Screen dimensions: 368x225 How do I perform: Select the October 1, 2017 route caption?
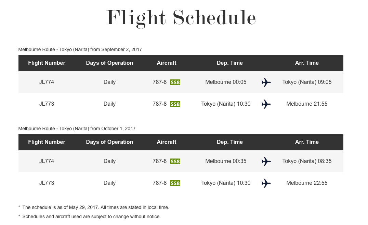(x=77, y=129)
